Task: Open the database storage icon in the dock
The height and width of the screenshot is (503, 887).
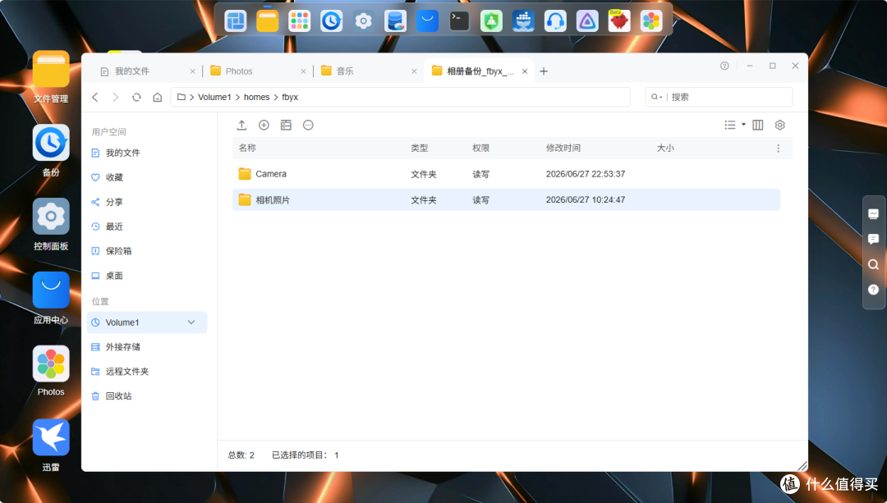Action: pos(395,21)
